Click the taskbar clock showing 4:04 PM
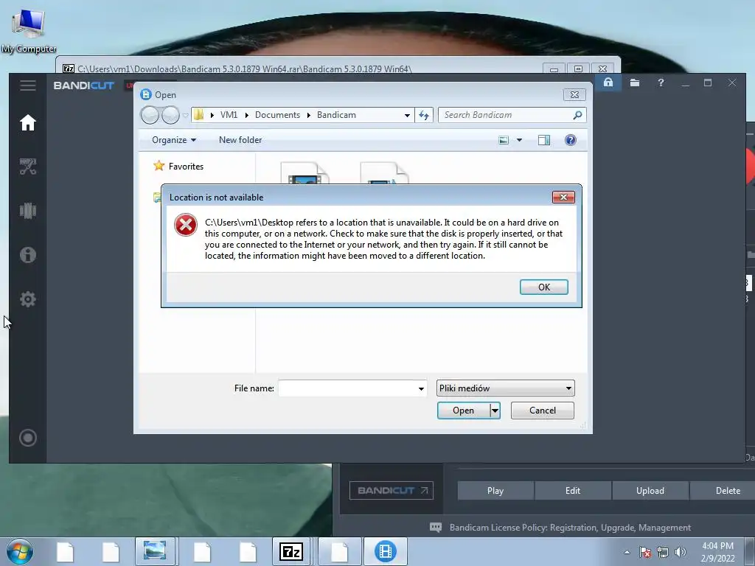Viewport: 755px width, 566px height. [717, 552]
